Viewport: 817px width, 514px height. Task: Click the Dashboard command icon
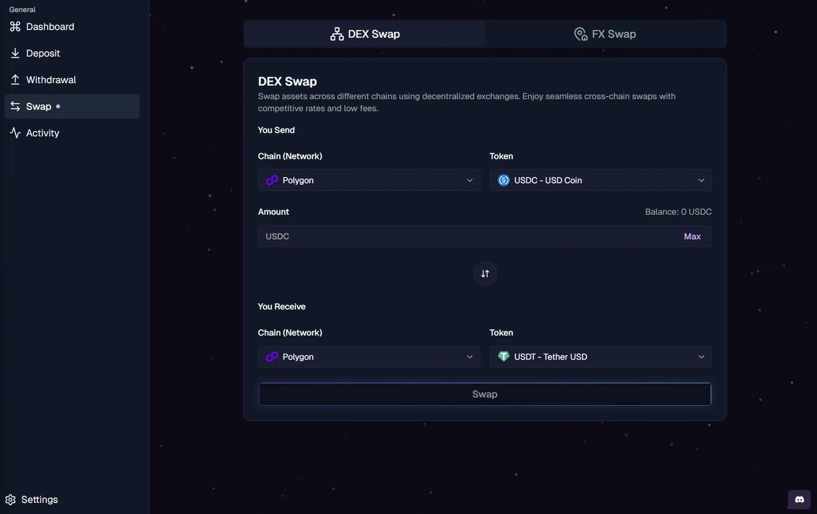pos(15,27)
